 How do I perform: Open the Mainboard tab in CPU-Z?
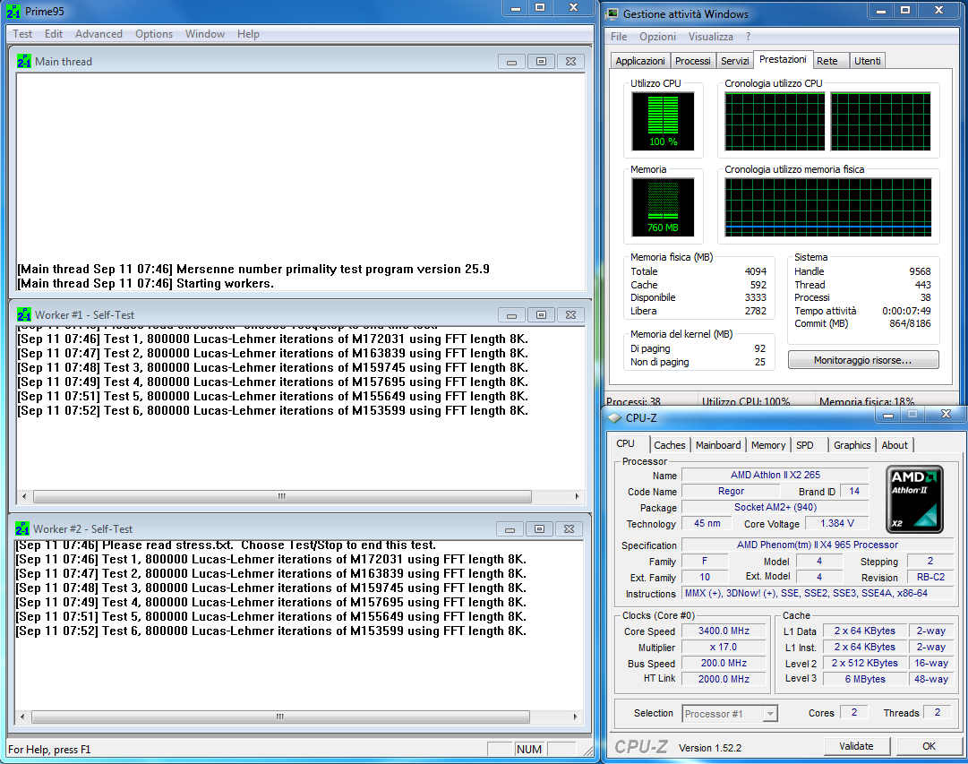(x=718, y=445)
